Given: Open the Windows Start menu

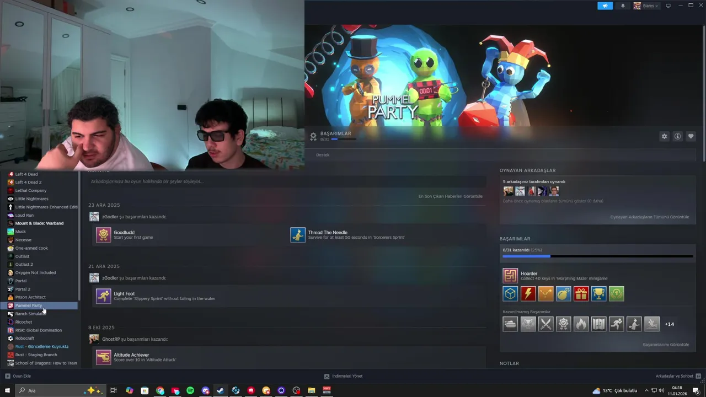Looking at the screenshot, I should 7,390.
